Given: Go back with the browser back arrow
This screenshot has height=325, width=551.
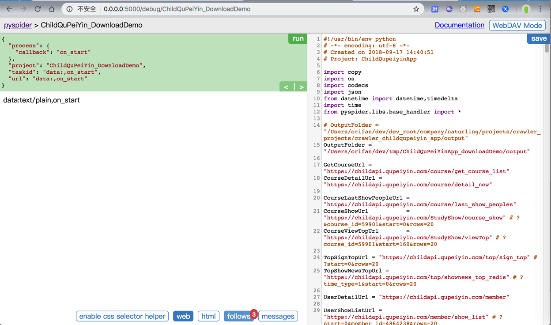Looking at the screenshot, I should 9,9.
